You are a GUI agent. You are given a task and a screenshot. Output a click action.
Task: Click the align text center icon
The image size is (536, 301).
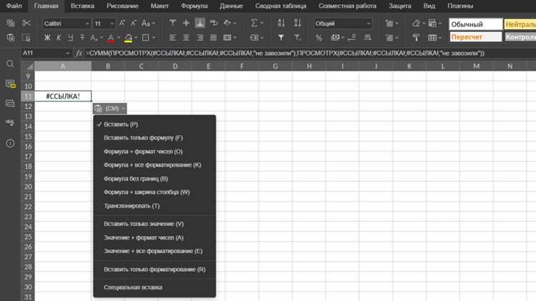click(x=186, y=38)
